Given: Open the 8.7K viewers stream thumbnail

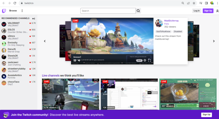Looking at the screenshot, I should point(71,94).
